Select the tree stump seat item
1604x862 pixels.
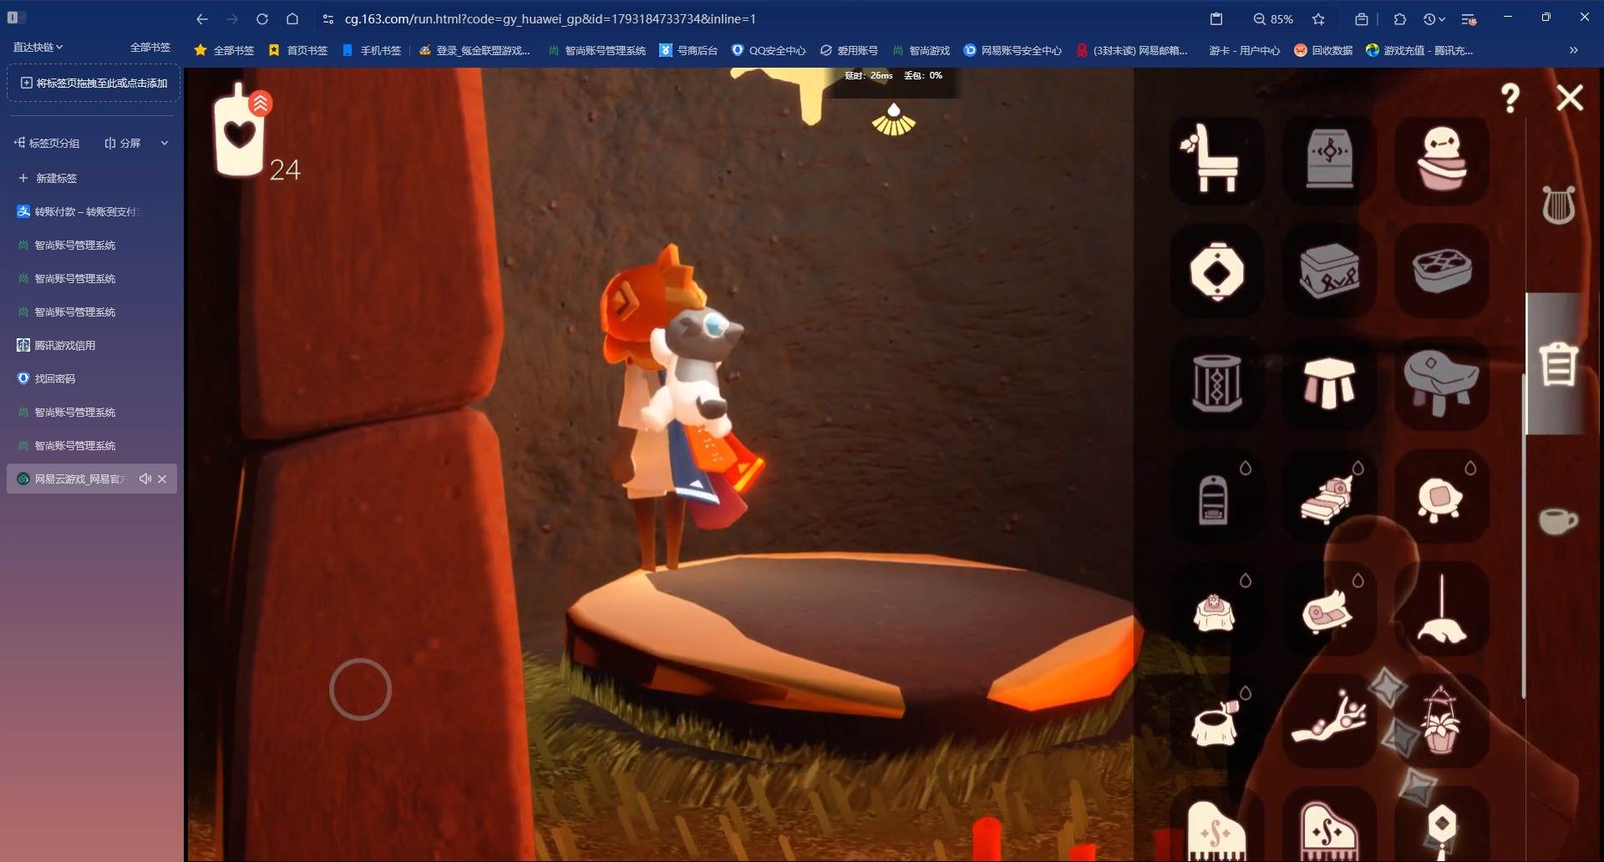coord(1216,723)
